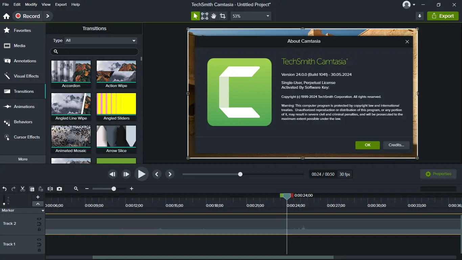Open the Favorites panel
The width and height of the screenshot is (462, 260).
pyautogui.click(x=23, y=30)
